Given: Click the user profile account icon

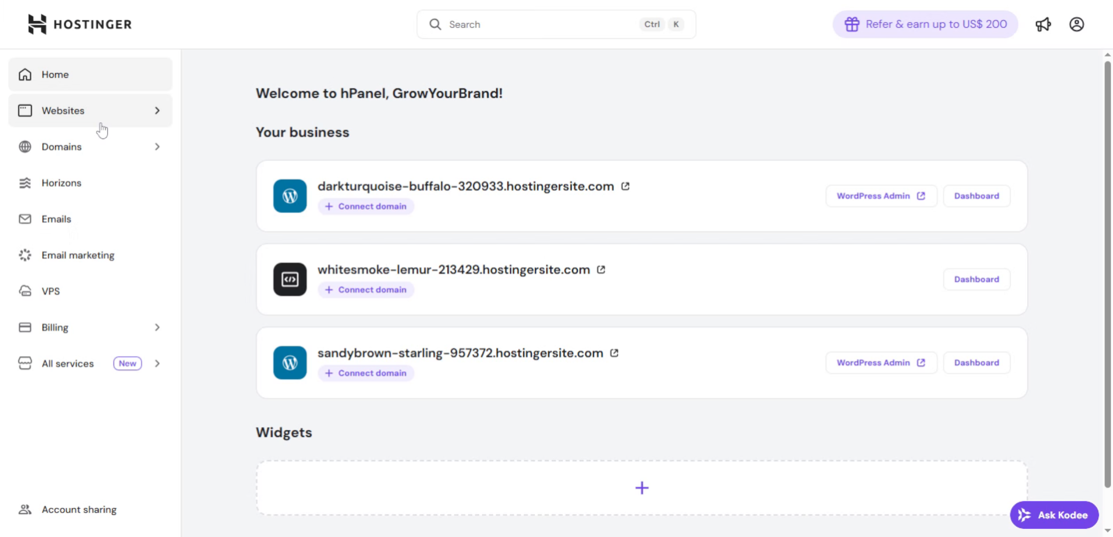Looking at the screenshot, I should coord(1077,24).
